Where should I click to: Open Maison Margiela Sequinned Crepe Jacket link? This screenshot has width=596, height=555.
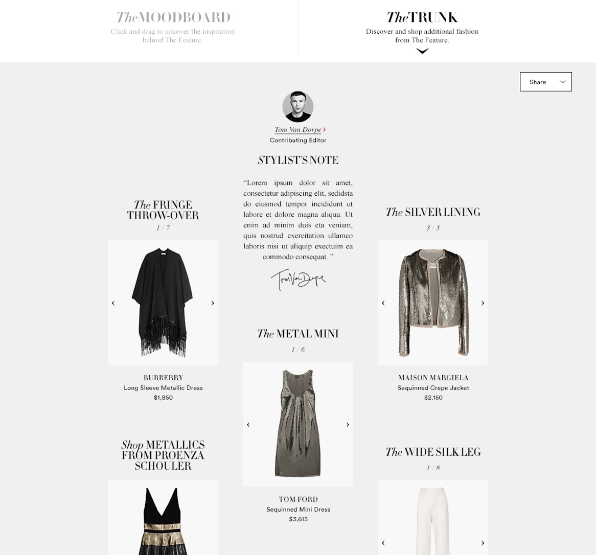pyautogui.click(x=433, y=388)
